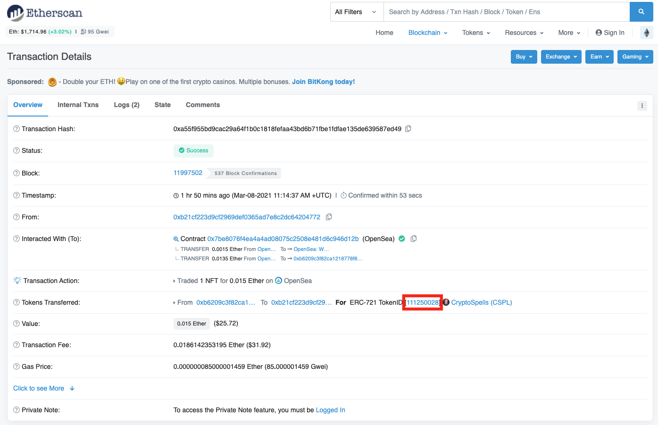Expand the More menu
The height and width of the screenshot is (425, 658).
(x=569, y=33)
